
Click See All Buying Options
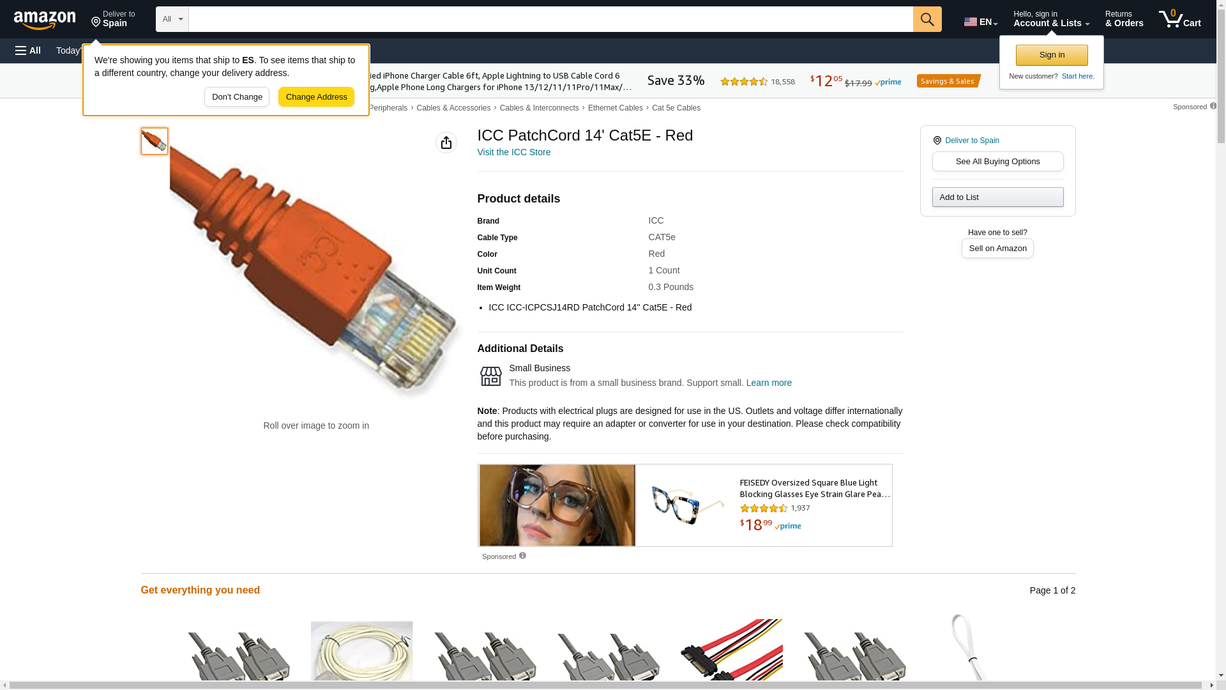pos(997,161)
